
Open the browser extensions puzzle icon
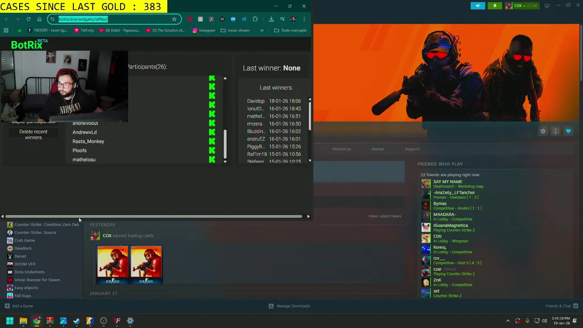[x=255, y=19]
